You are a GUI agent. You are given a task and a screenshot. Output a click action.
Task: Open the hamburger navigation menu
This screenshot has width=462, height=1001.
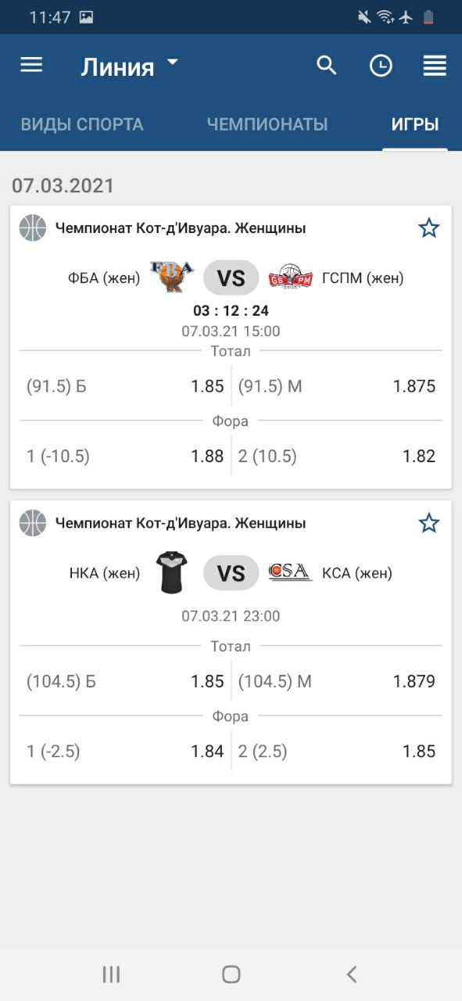click(x=31, y=66)
